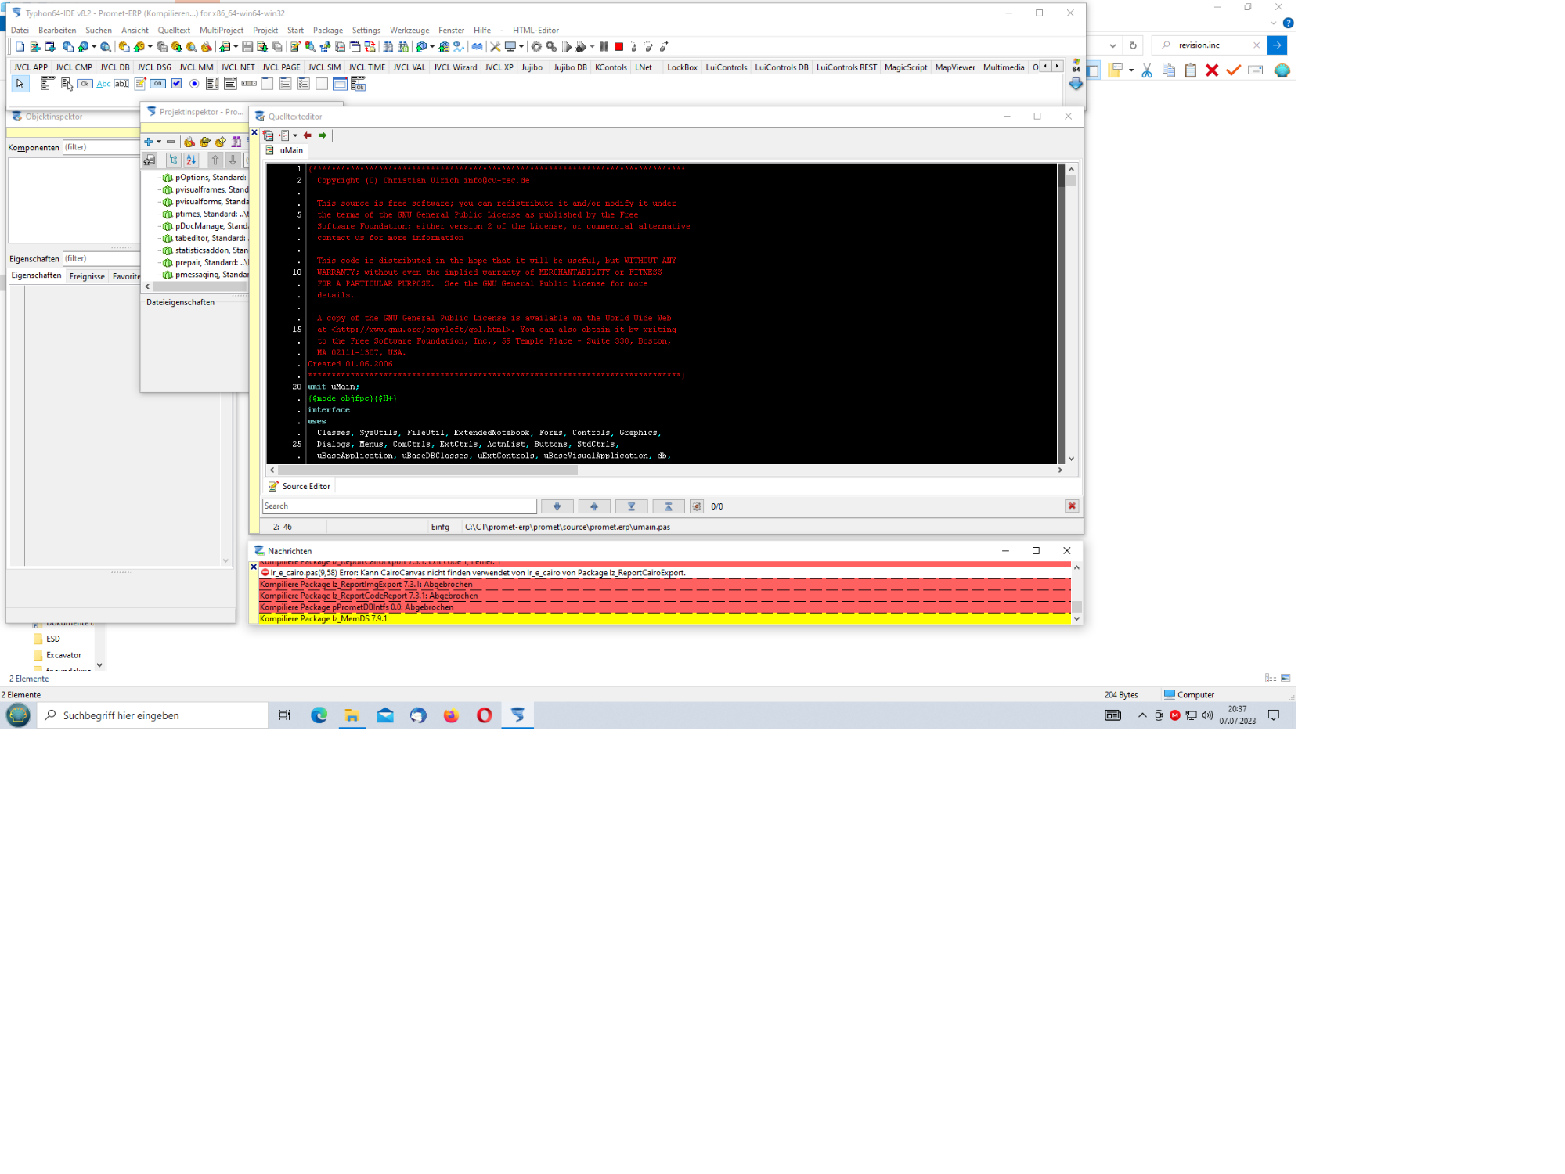
Task: Select statisticsaddon package in project tree
Action: coord(206,250)
